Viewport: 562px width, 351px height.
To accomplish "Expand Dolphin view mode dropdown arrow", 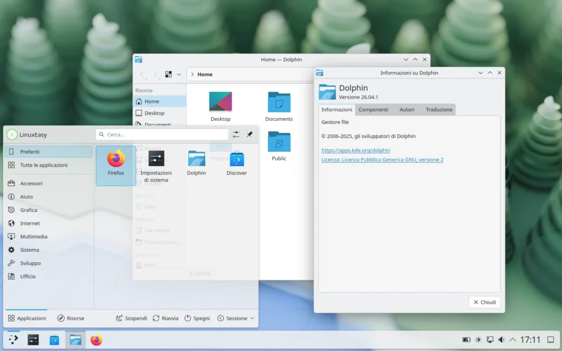I will [x=179, y=75].
